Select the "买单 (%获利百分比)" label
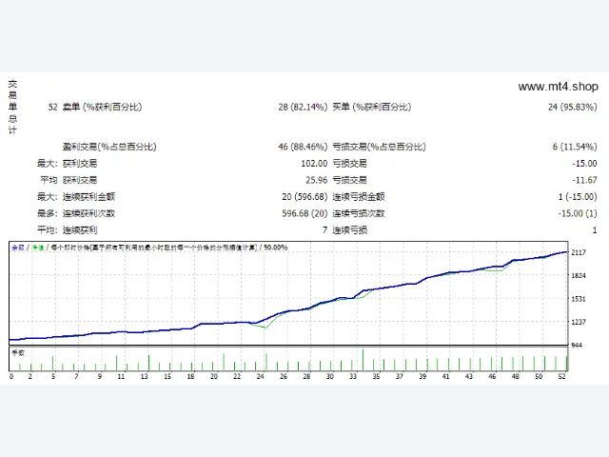 pyautogui.click(x=372, y=107)
